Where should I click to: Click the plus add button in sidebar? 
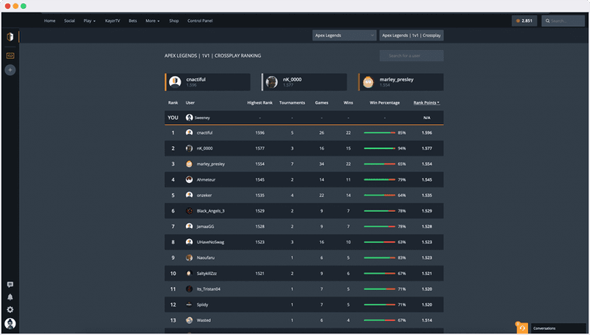pos(10,70)
